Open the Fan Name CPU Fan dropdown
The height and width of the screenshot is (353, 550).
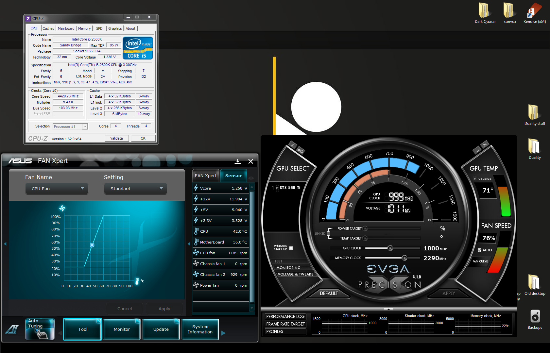coord(57,189)
